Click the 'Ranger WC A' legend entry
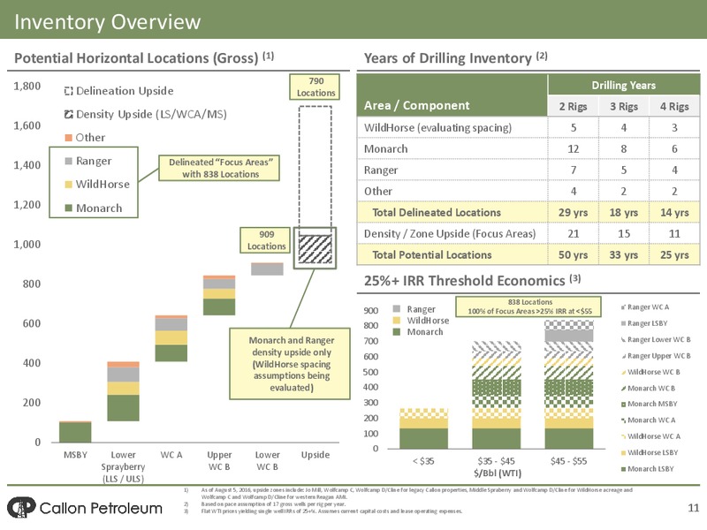Image resolution: width=707 pixels, height=530 pixels. click(645, 307)
